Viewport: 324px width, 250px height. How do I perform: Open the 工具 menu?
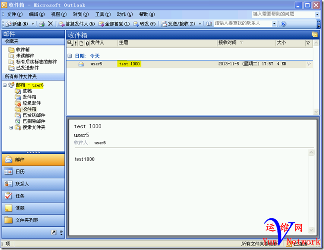coord(103,14)
